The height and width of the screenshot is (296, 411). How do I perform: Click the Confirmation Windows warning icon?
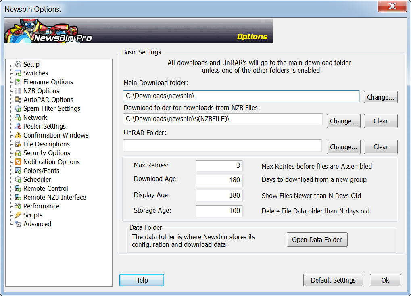tap(18, 135)
